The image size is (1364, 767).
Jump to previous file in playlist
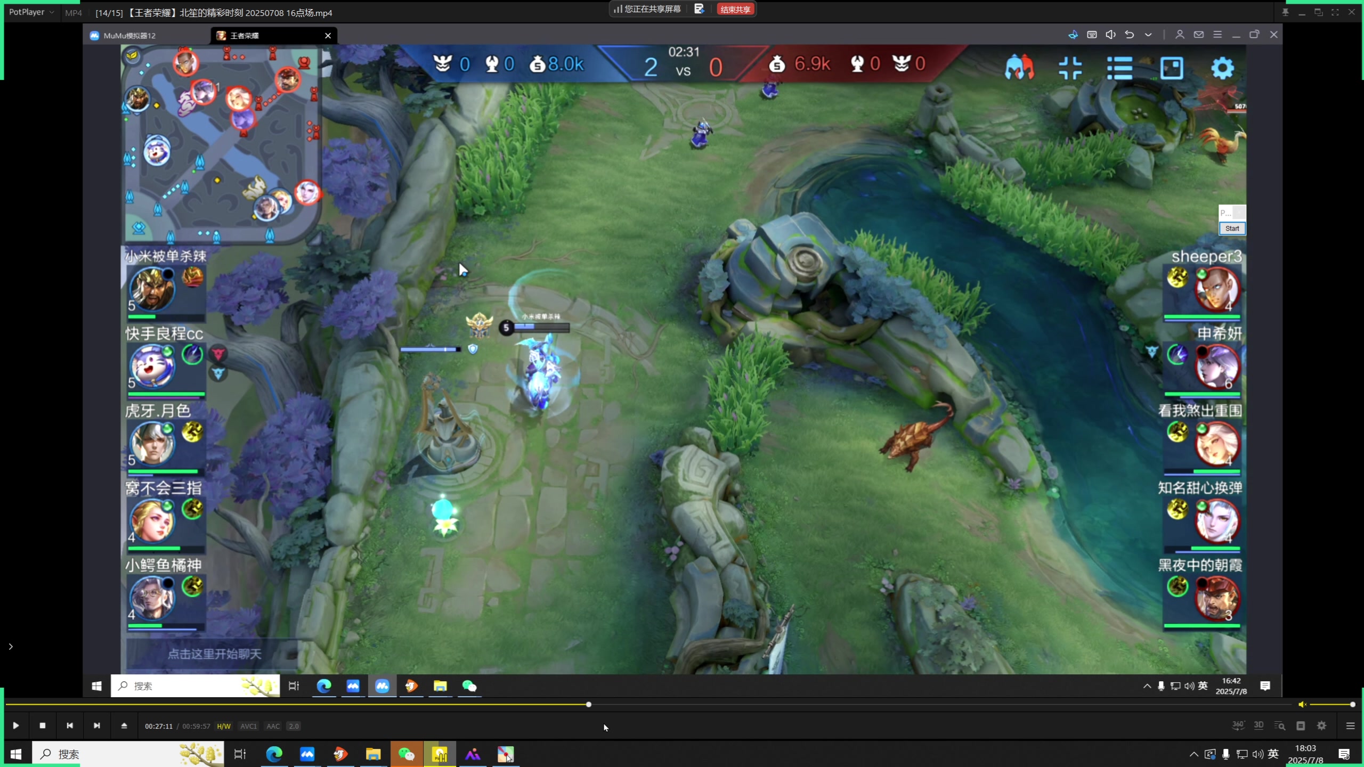pos(70,725)
